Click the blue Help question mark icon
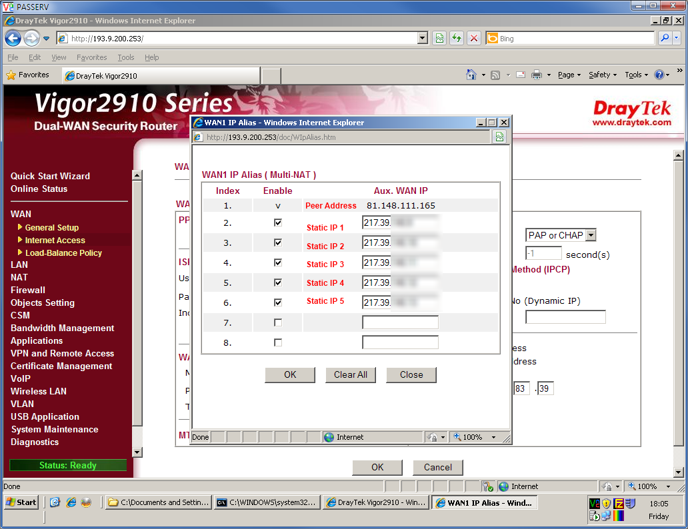 click(x=659, y=75)
